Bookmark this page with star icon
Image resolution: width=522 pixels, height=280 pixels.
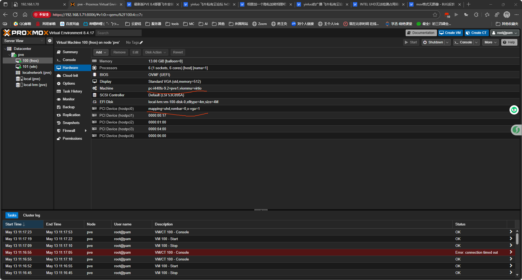(x=435, y=15)
